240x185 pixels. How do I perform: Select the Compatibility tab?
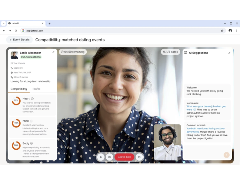coord(19,89)
